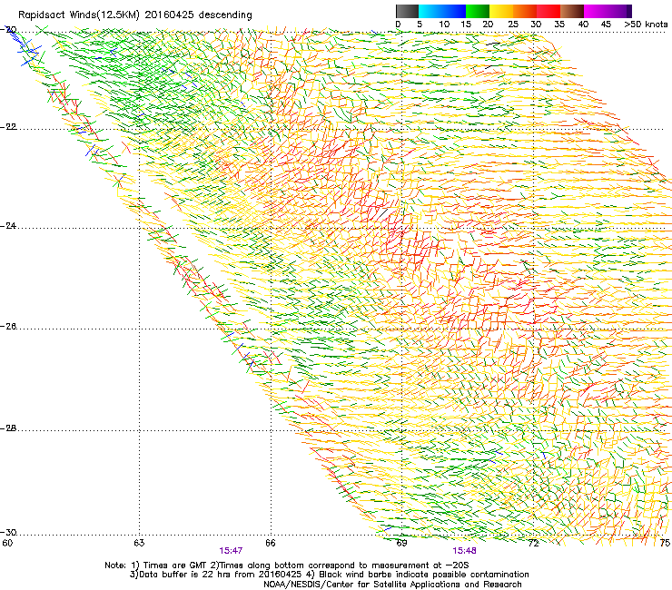Select the longitude label '69'
The height and width of the screenshot is (590, 672).
click(x=401, y=543)
